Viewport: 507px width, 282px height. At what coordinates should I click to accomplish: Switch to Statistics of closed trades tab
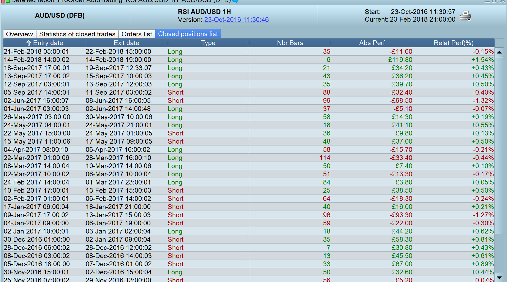pos(77,34)
